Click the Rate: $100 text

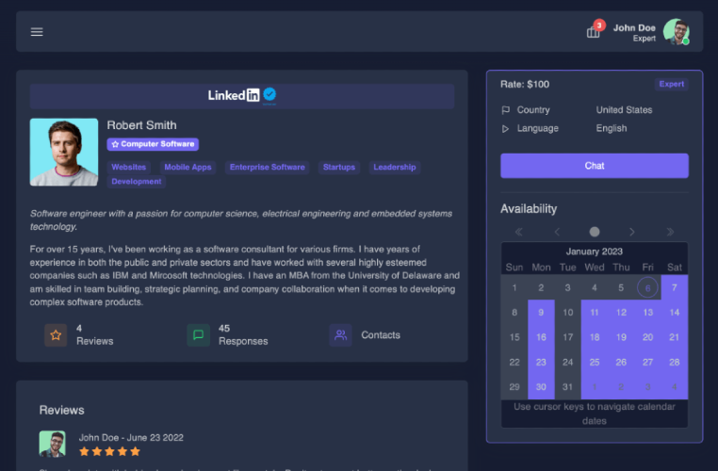pos(525,84)
